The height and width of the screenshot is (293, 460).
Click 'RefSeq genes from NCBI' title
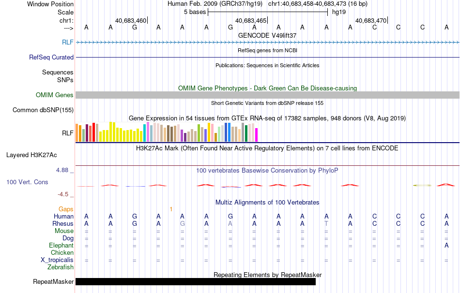coord(267,50)
